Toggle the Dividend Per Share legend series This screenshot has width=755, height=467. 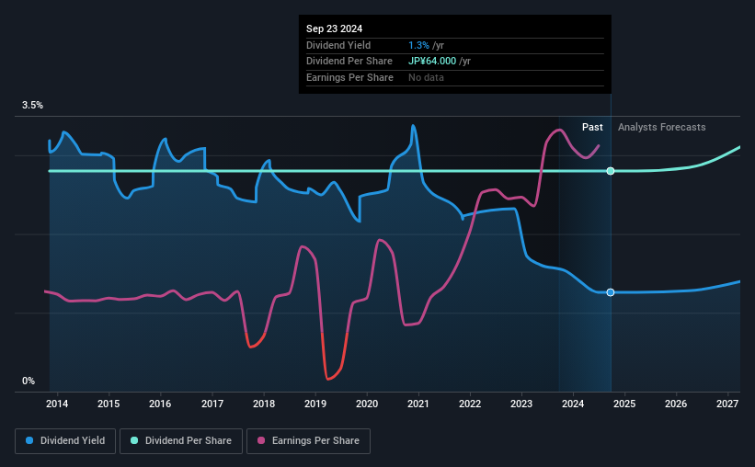coord(181,441)
